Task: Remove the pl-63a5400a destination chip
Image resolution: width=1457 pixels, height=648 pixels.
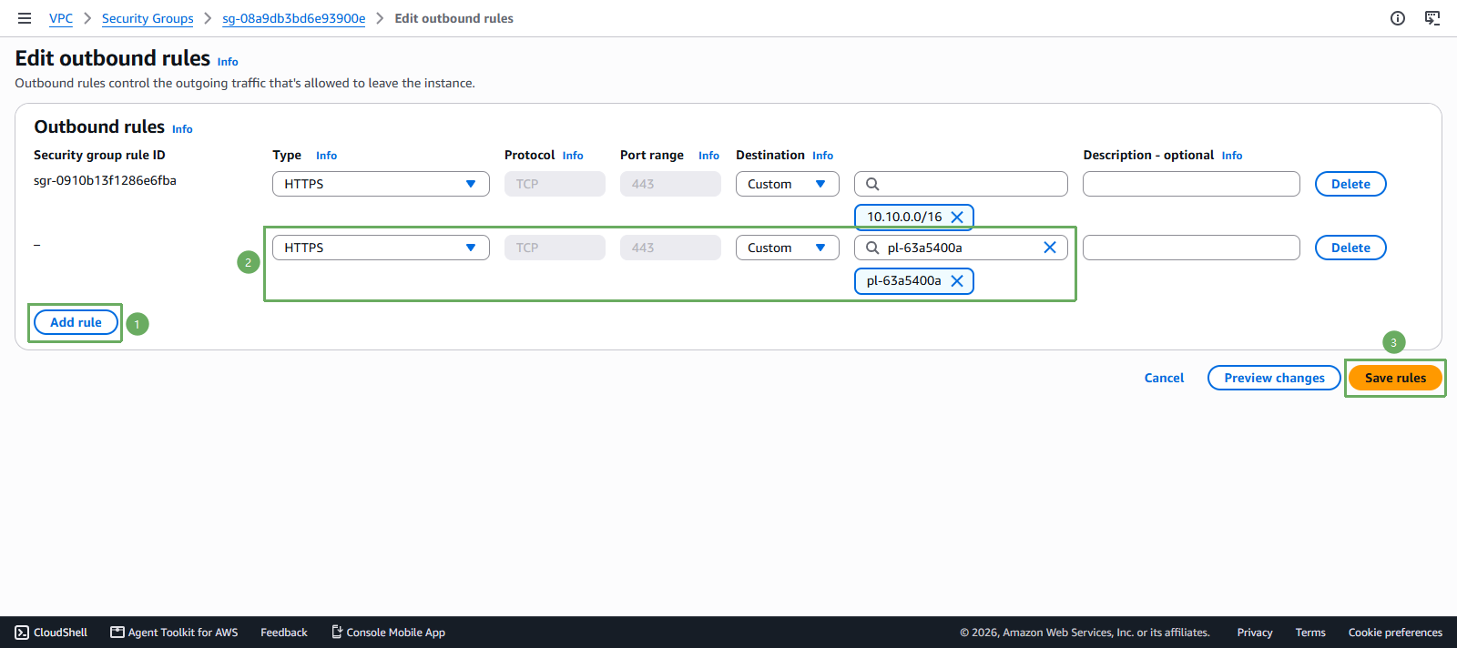Action: 957,280
